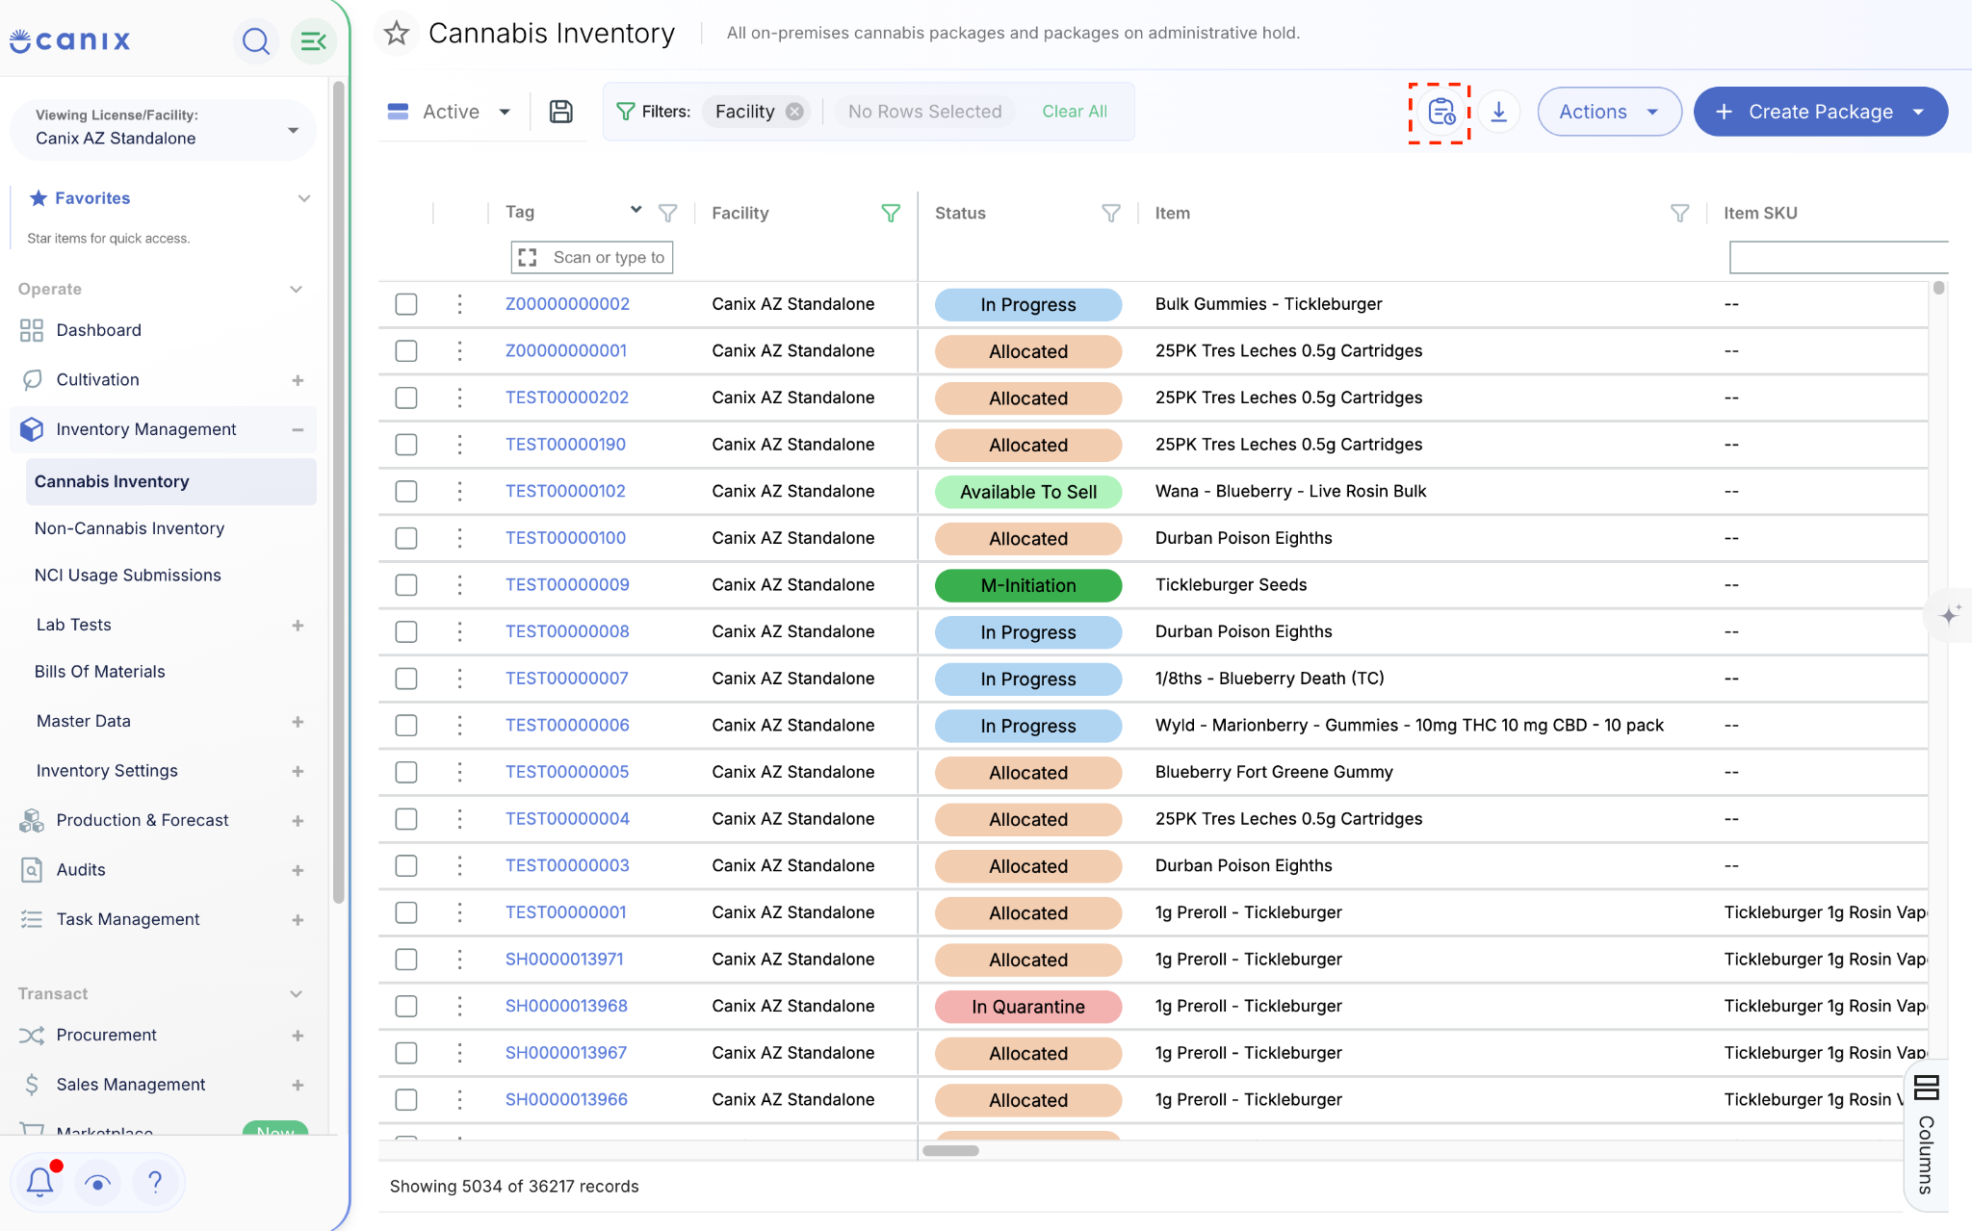Check the row for tag Z00000000002
Image resolution: width=1972 pixels, height=1231 pixels.
point(406,304)
